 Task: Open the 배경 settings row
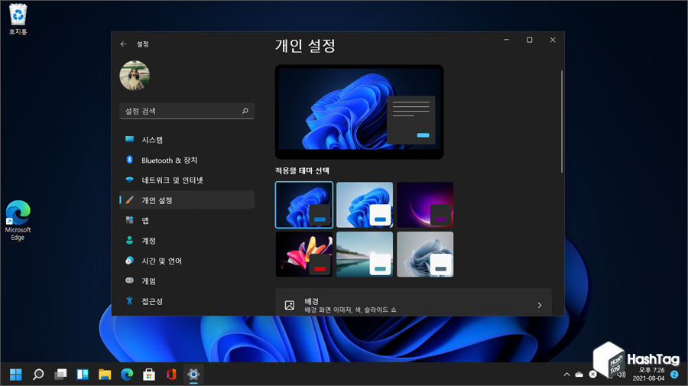point(414,302)
